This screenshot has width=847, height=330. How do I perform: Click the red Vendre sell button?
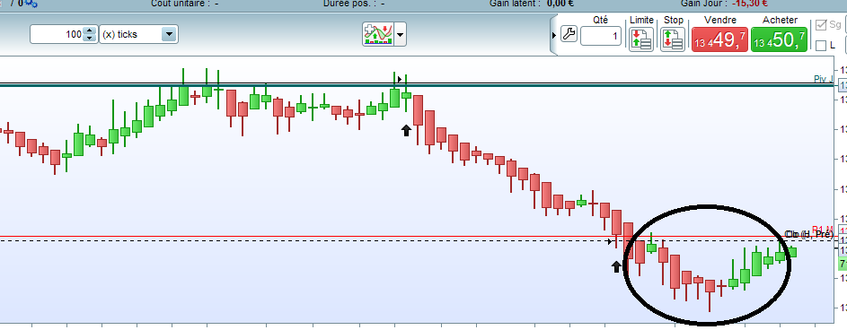point(719,39)
